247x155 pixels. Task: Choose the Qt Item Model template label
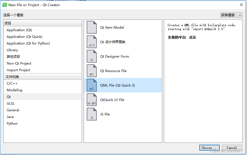(112, 28)
